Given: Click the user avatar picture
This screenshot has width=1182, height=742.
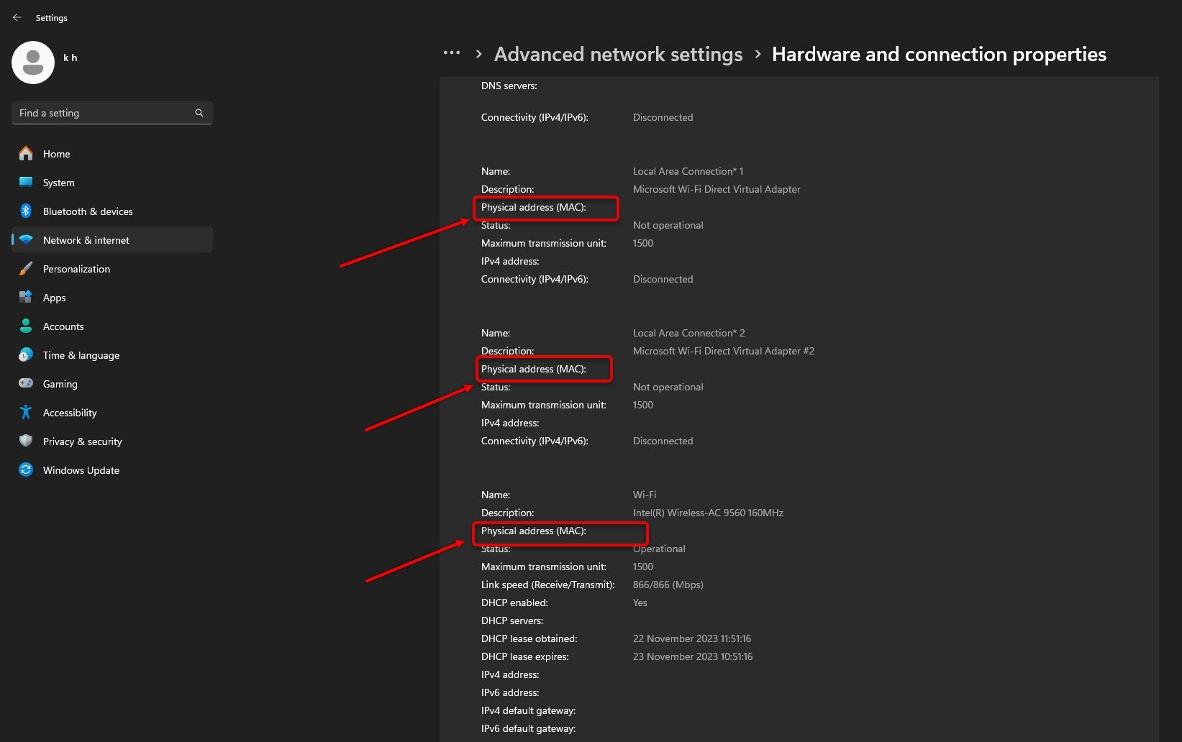Looking at the screenshot, I should (32, 62).
